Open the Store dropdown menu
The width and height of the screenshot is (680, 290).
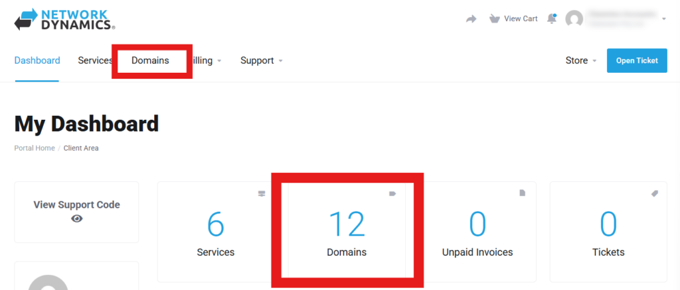(581, 60)
